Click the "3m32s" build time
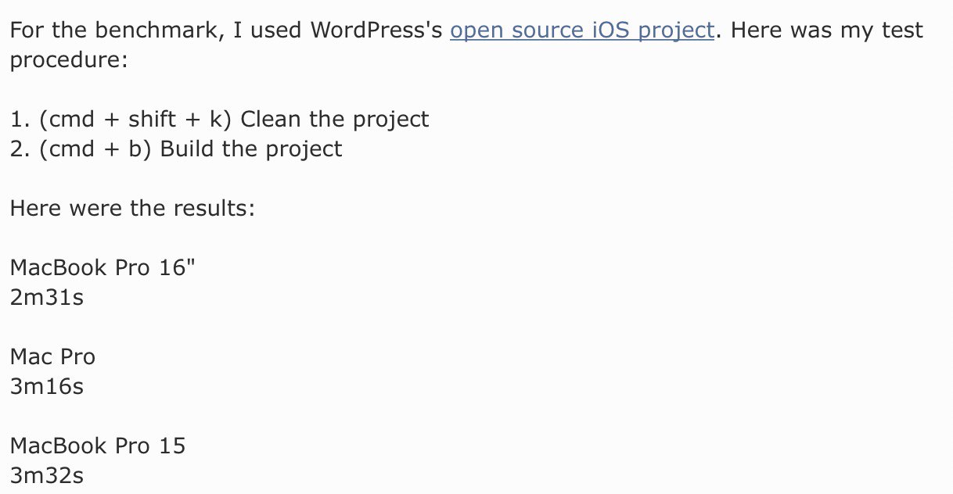 point(47,475)
